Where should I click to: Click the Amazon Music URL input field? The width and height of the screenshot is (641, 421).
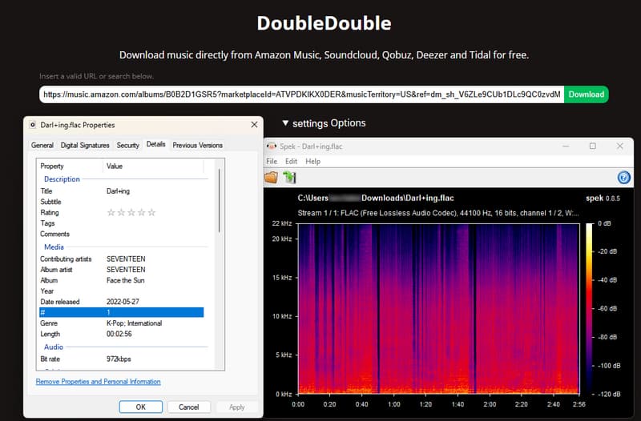pyautogui.click(x=302, y=94)
